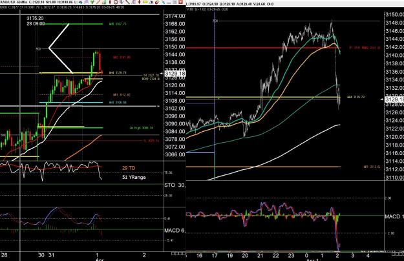This screenshot has height=261, width=404.
Task: Click 3174.00 on left price axis
Action: point(175,16)
